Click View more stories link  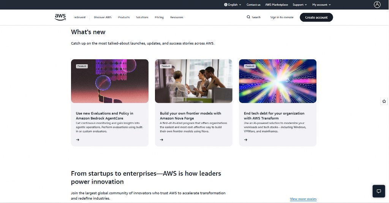coord(303,199)
